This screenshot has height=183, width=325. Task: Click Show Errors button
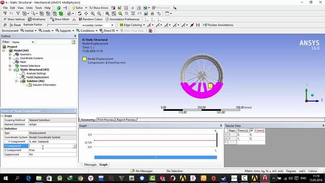coord(99,8)
